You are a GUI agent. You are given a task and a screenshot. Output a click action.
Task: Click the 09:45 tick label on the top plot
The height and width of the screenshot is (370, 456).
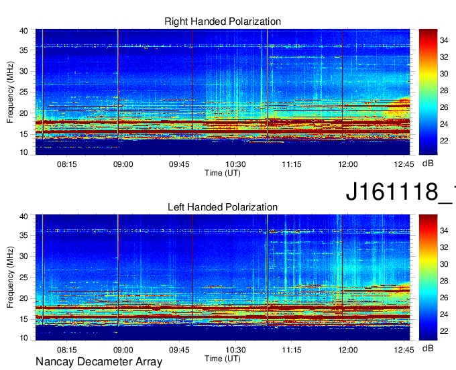(179, 164)
